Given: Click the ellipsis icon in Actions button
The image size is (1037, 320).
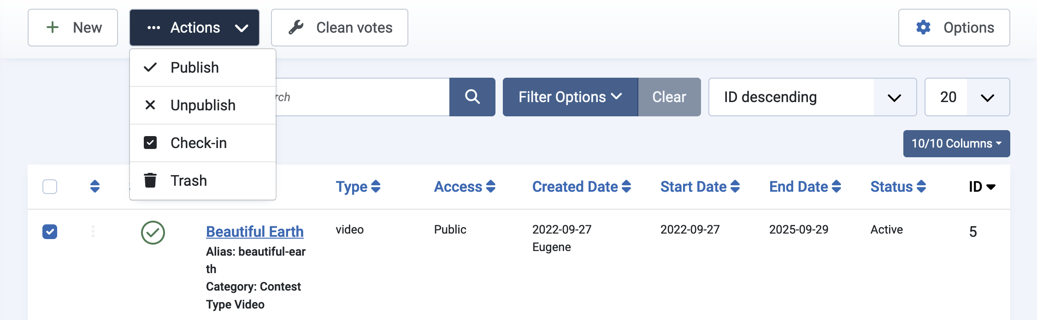Looking at the screenshot, I should tap(153, 28).
